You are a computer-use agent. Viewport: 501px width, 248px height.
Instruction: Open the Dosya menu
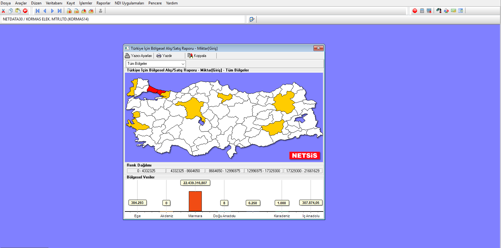[x=6, y=3]
